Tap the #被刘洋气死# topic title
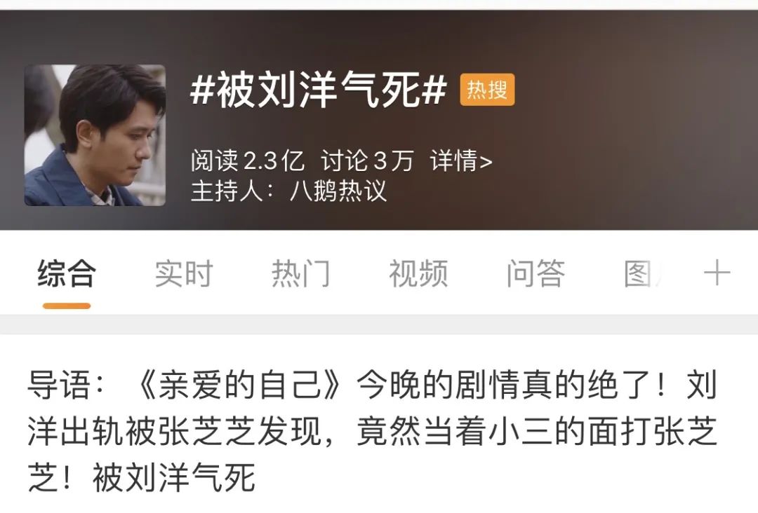 click(x=318, y=90)
